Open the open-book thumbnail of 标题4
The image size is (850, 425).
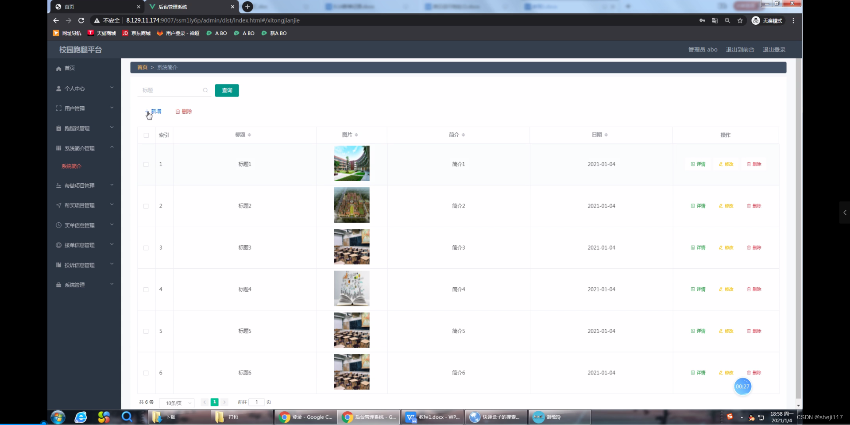[x=352, y=289]
